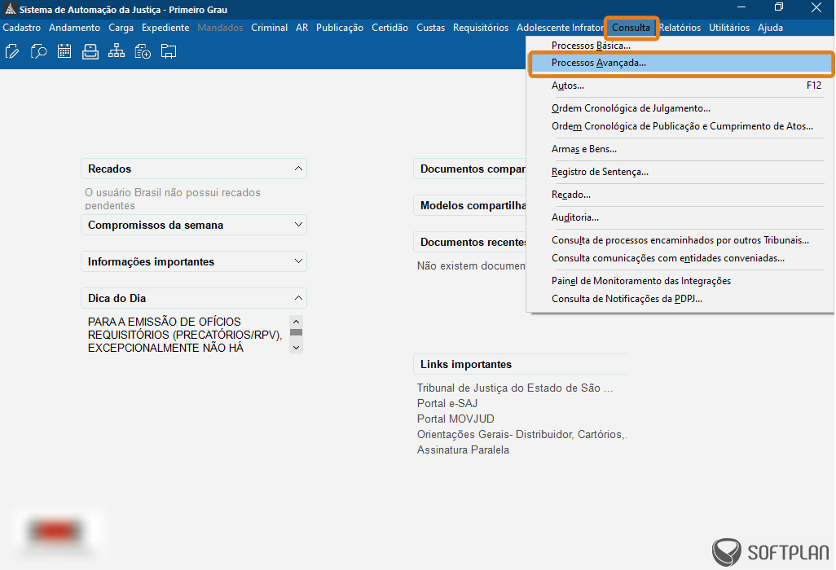Click the Dica do Dia scrollbar thumb
The height and width of the screenshot is (570, 836).
coord(297,332)
